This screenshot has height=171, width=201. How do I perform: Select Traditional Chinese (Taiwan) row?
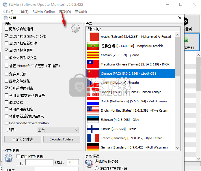[131, 64]
